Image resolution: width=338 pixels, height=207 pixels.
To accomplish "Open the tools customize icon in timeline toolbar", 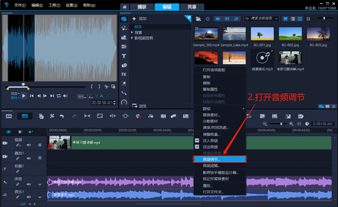I will tap(52, 116).
